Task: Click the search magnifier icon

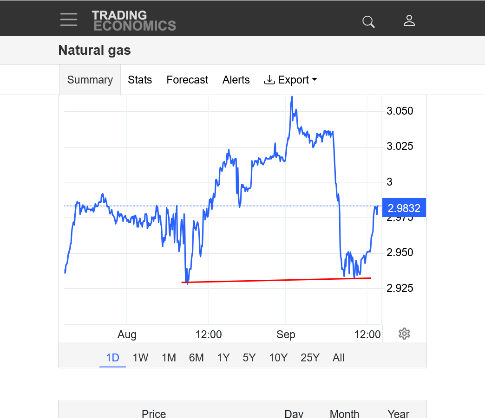Action: (368, 21)
